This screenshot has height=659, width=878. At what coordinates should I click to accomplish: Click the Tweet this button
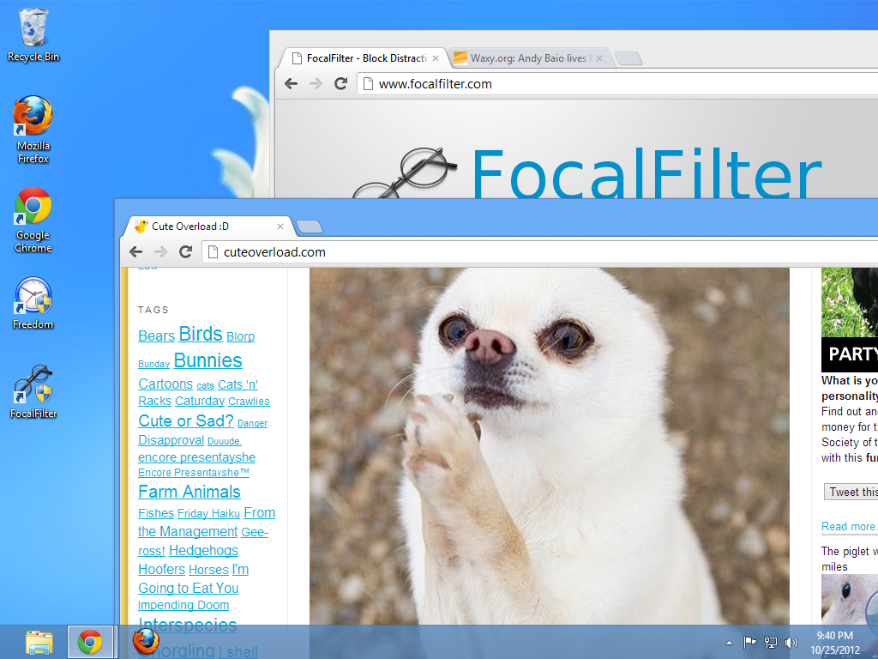851,492
